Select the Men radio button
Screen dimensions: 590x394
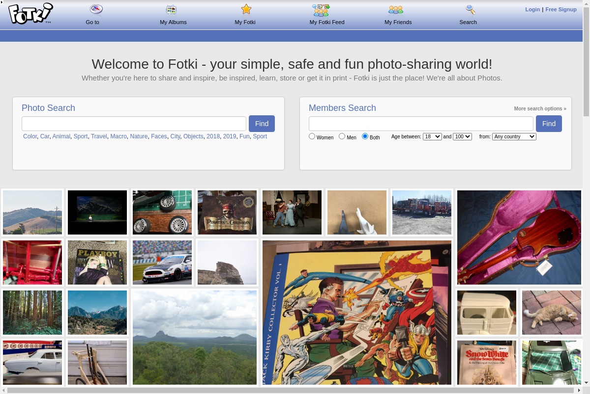coord(342,136)
